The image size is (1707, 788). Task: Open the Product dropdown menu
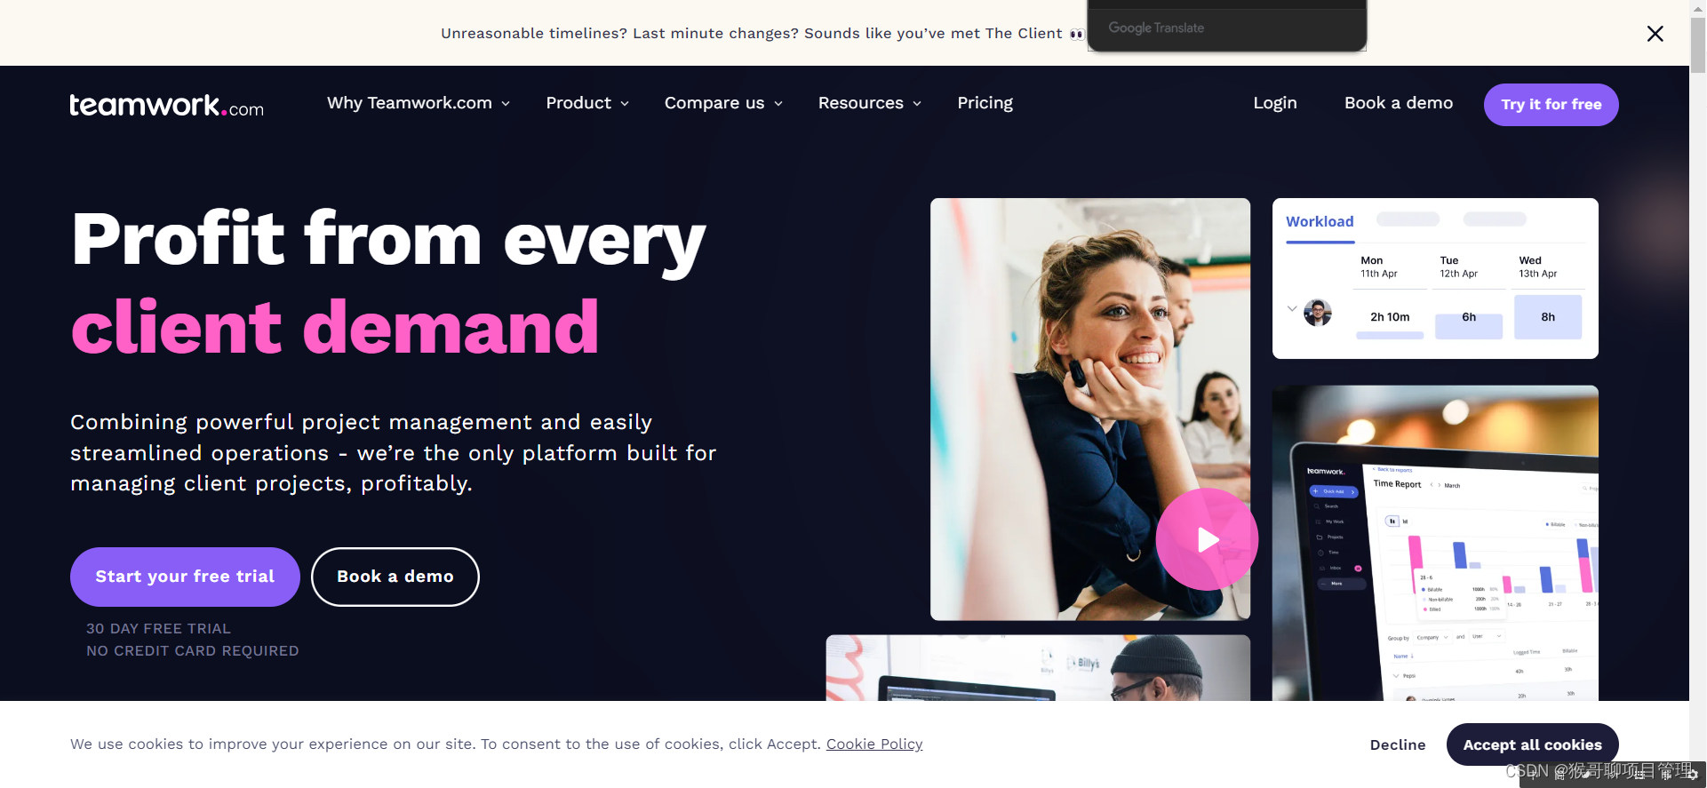(587, 103)
